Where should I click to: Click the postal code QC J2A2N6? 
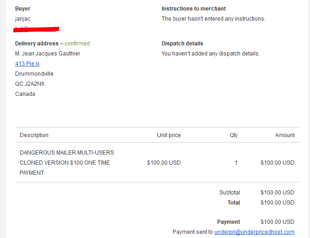pos(30,84)
